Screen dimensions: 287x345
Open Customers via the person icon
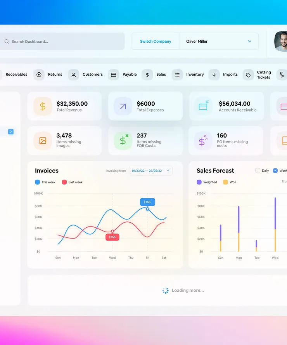[74, 75]
